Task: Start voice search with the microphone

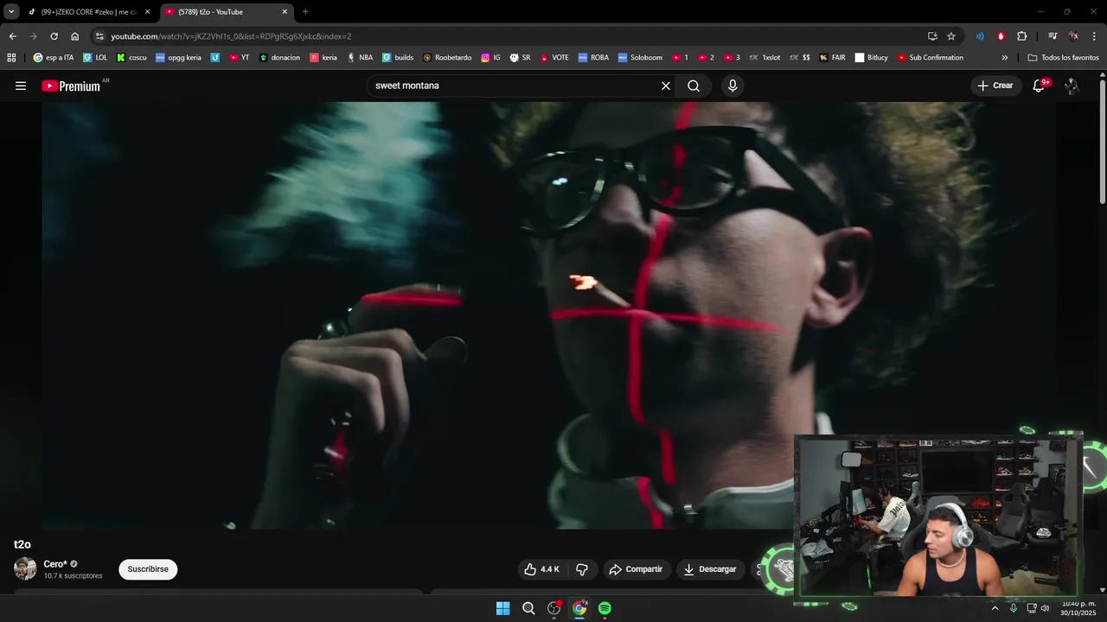Action: click(733, 86)
